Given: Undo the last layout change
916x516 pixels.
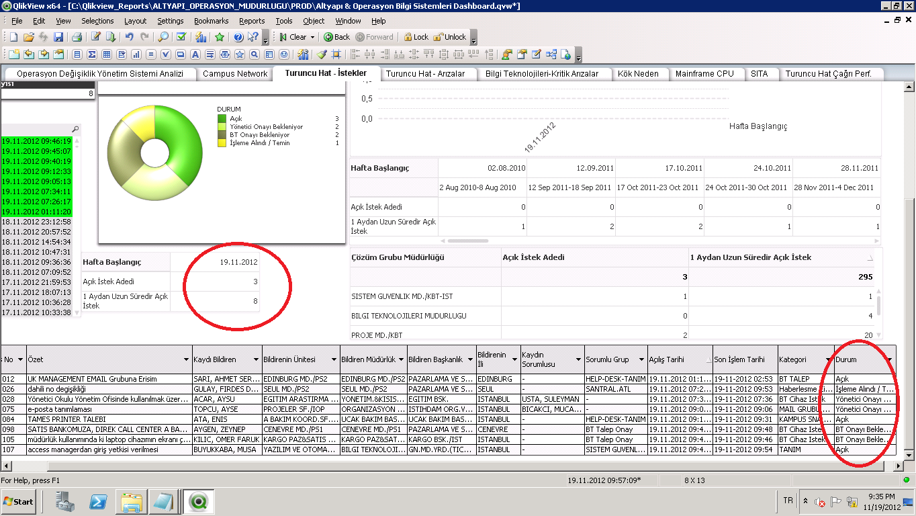Looking at the screenshot, I should click(x=130, y=37).
